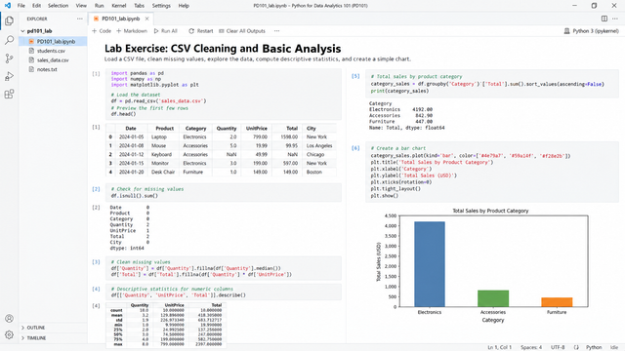Click into the import pandas code cell
625x351 pixels.
click(x=224, y=94)
